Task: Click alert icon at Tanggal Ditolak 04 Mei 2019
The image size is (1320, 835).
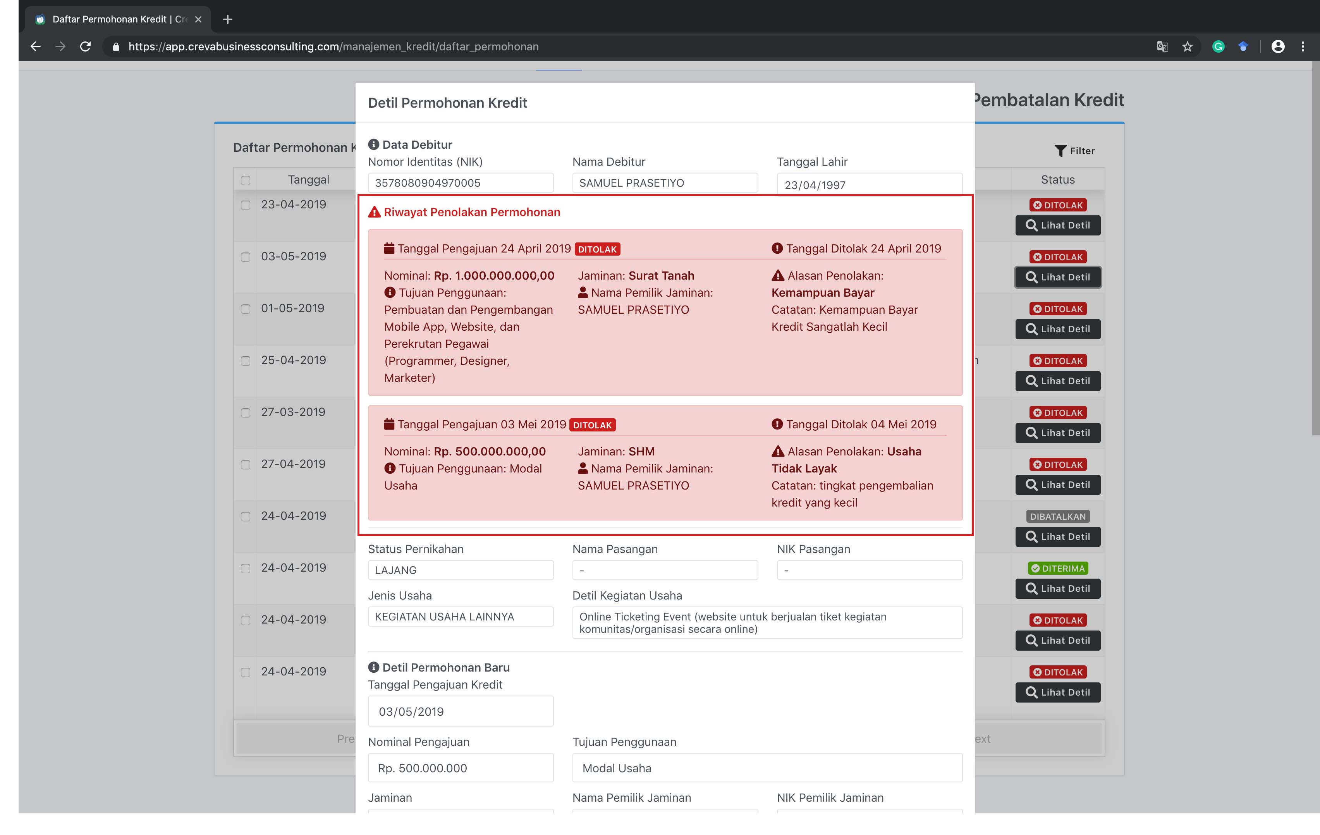Action: tap(777, 424)
